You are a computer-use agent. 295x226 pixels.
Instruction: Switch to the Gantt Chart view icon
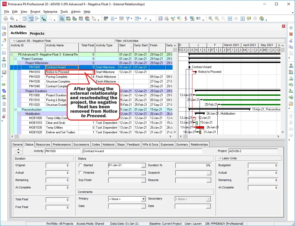(x=31, y=19)
